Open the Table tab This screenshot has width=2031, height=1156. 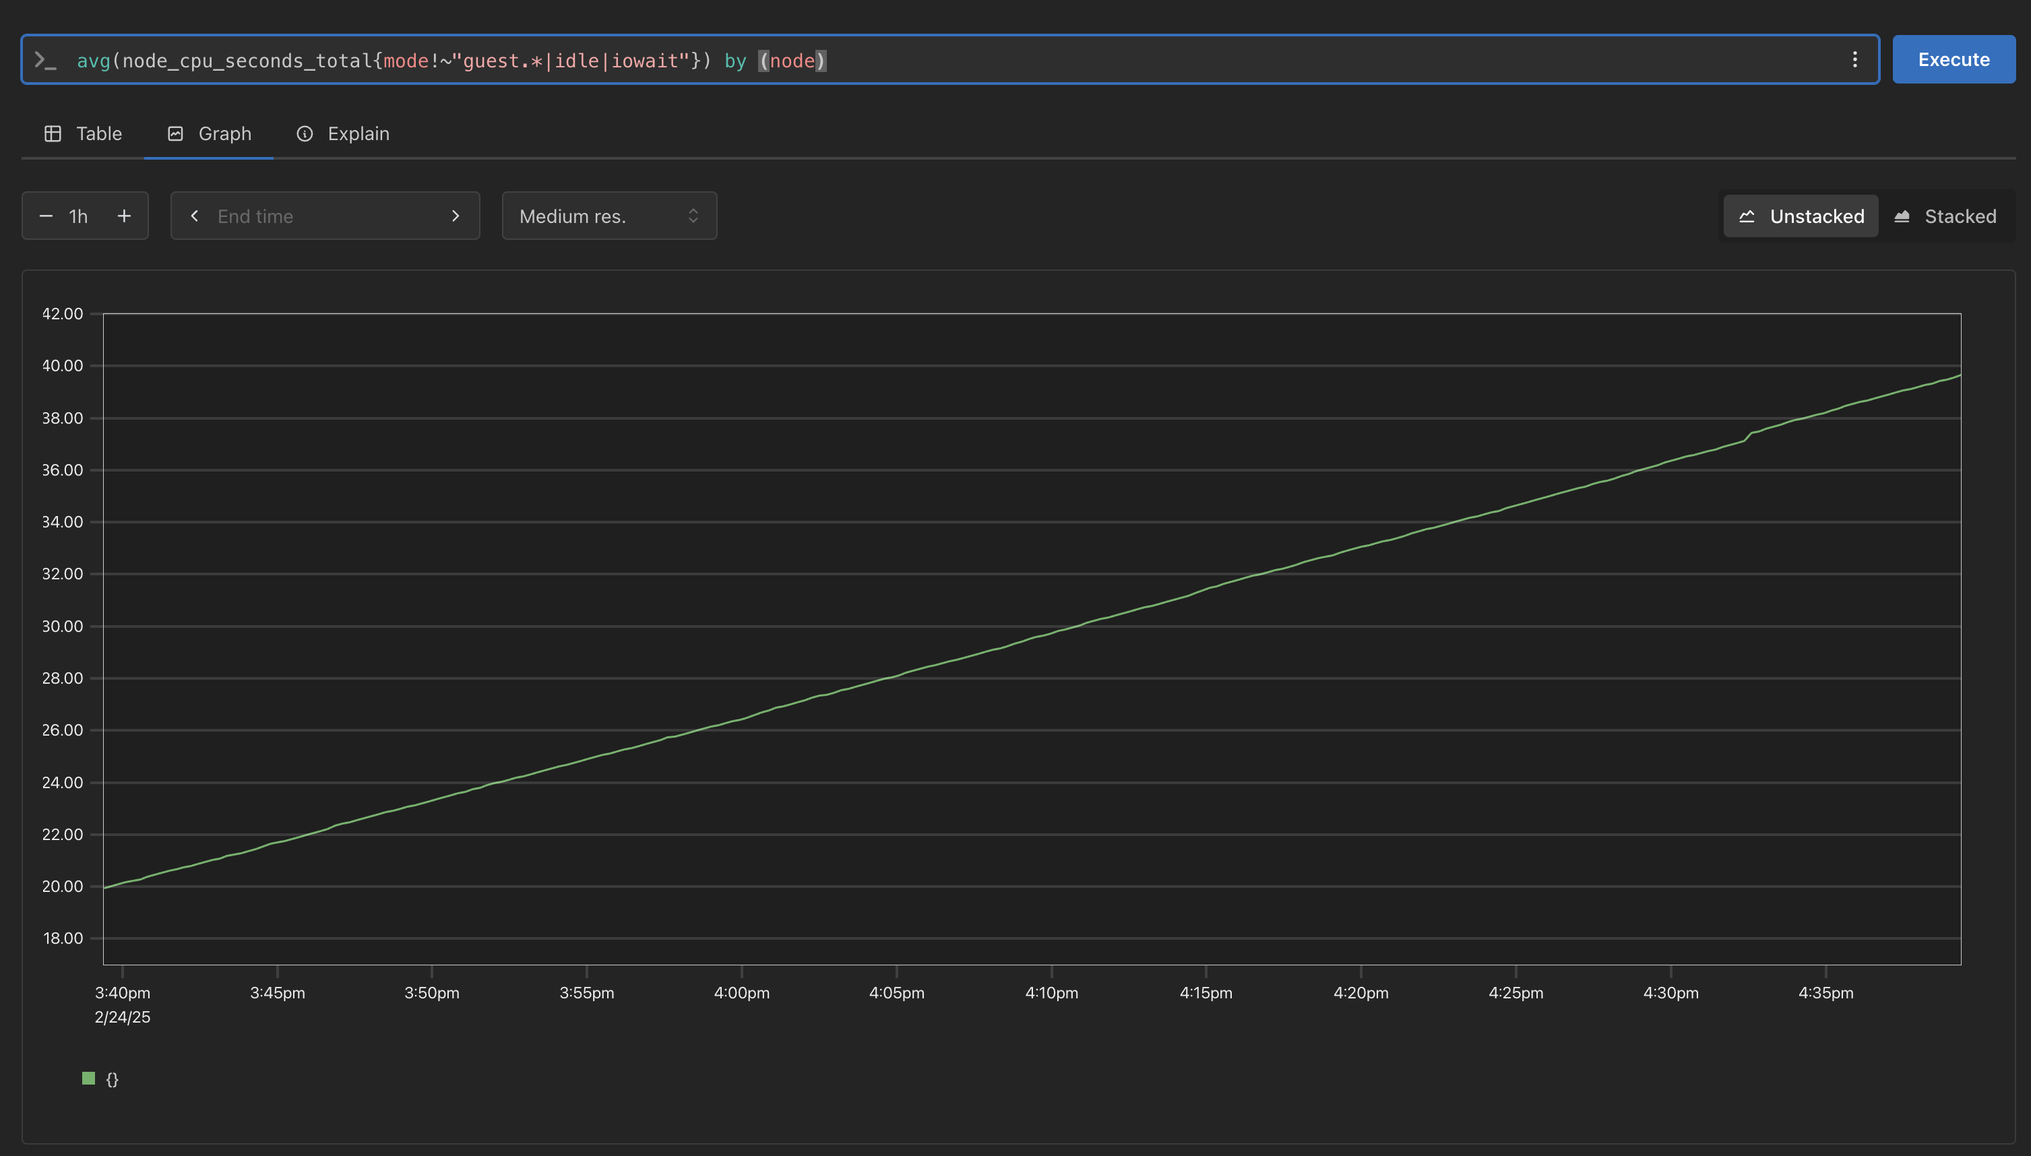coord(84,133)
